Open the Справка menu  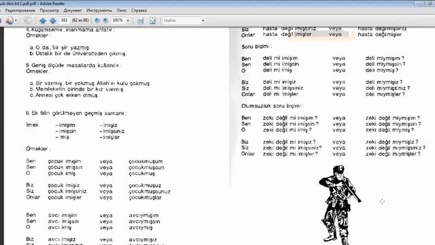139,10
